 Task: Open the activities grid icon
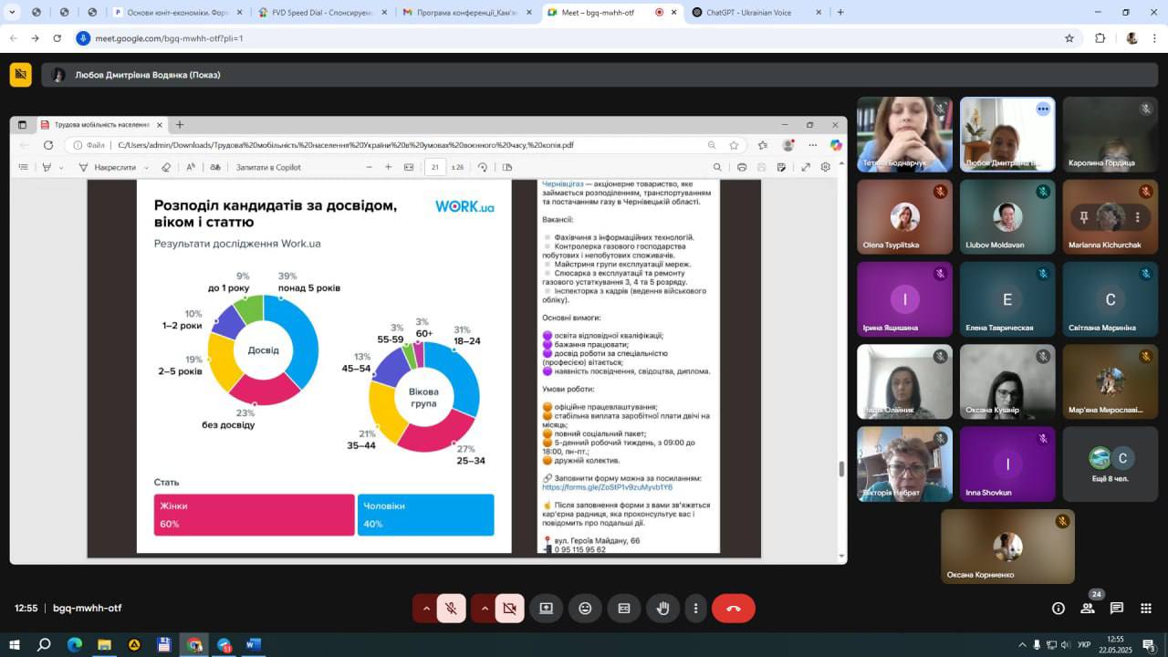coord(1145,608)
